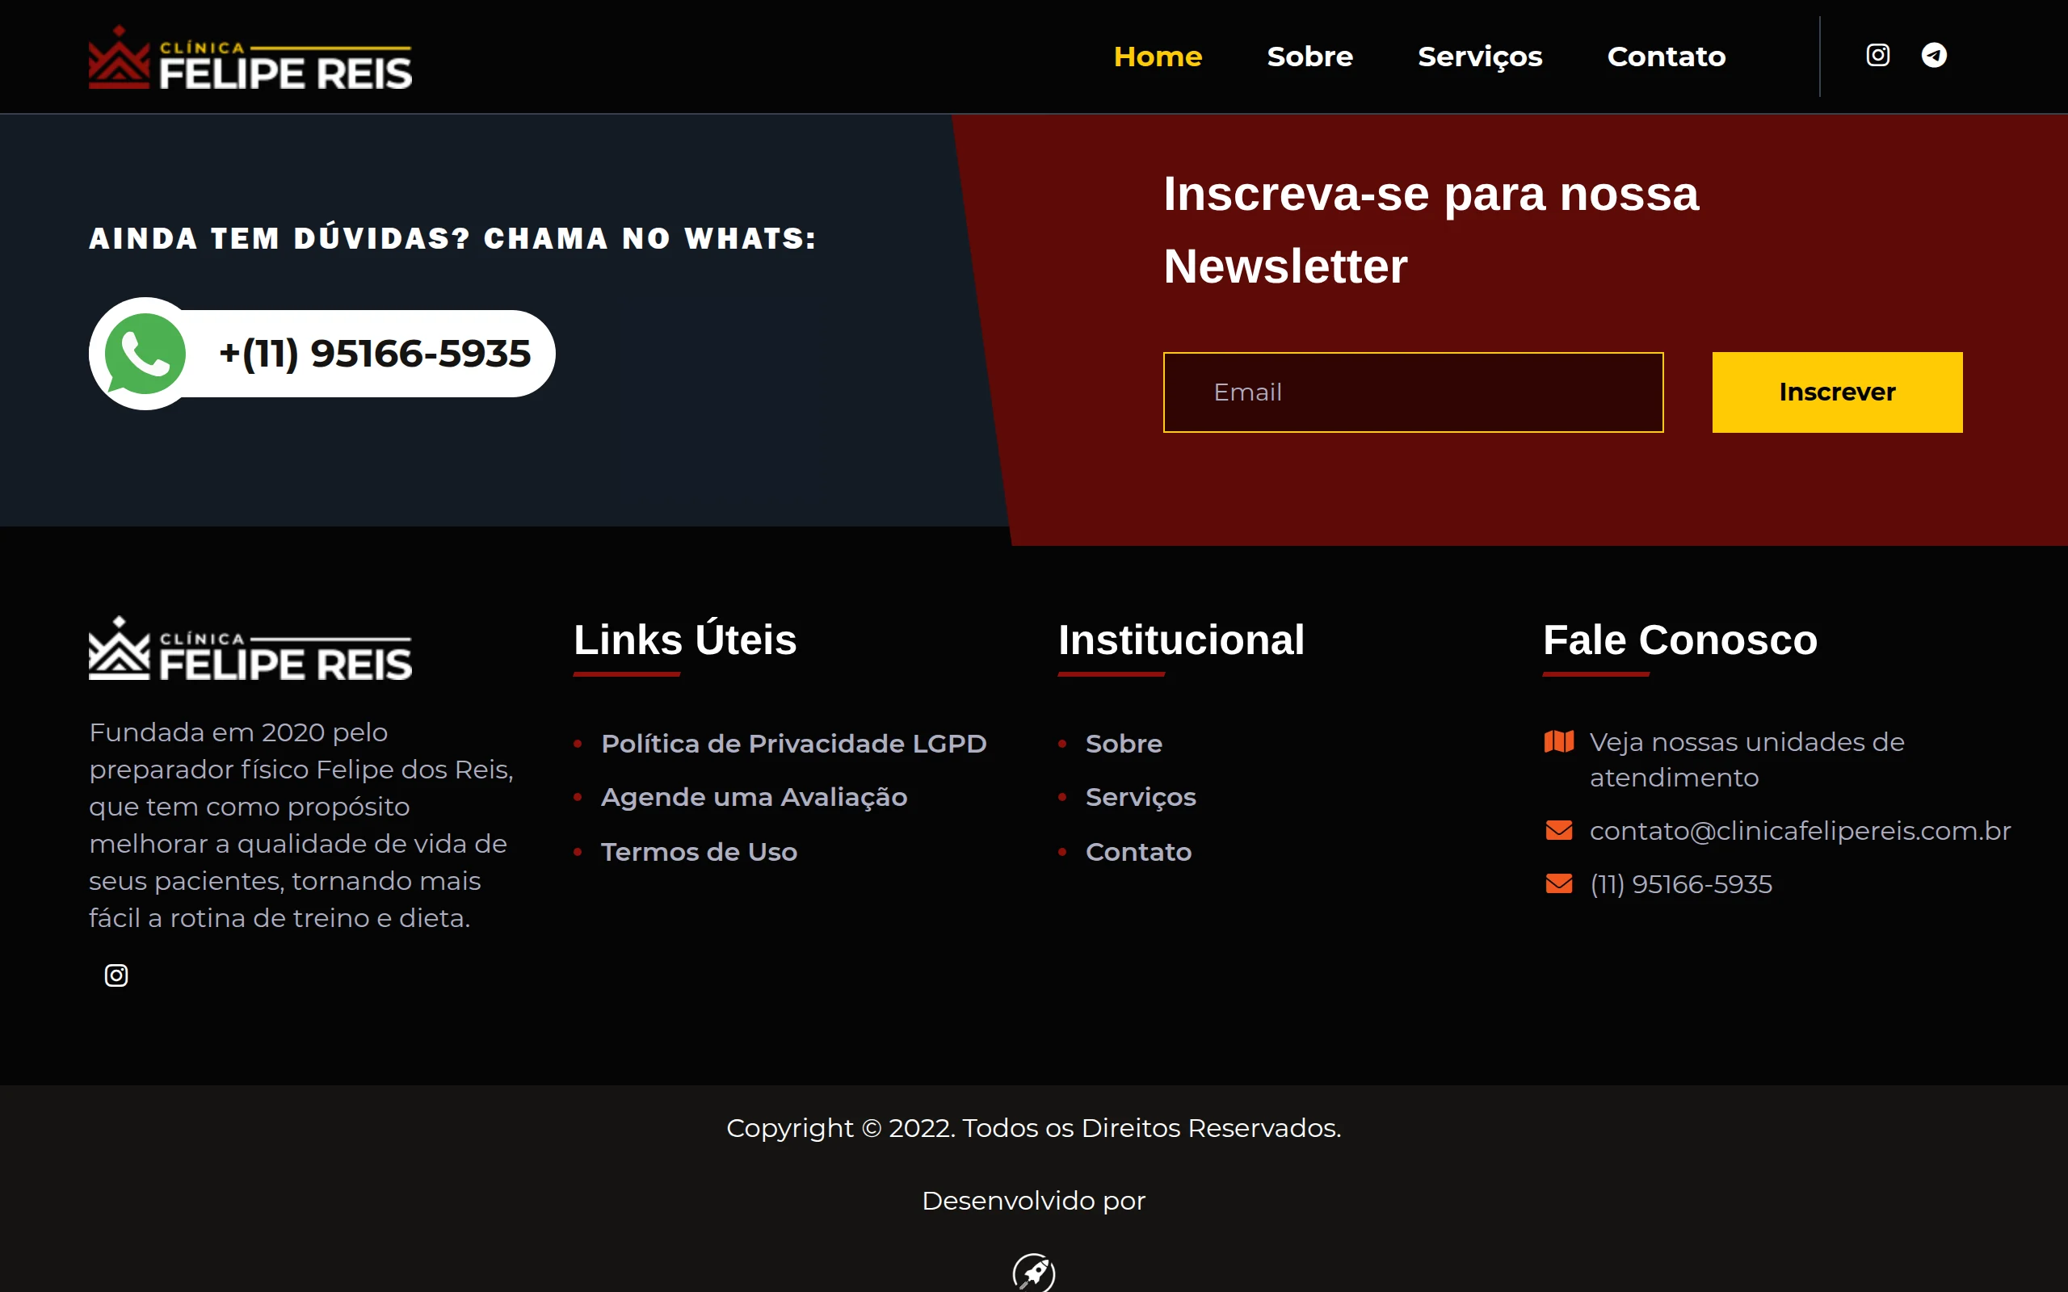Click the Ainda tem dúvidas heading
Viewport: 2068px width, 1292px height.
(x=453, y=238)
